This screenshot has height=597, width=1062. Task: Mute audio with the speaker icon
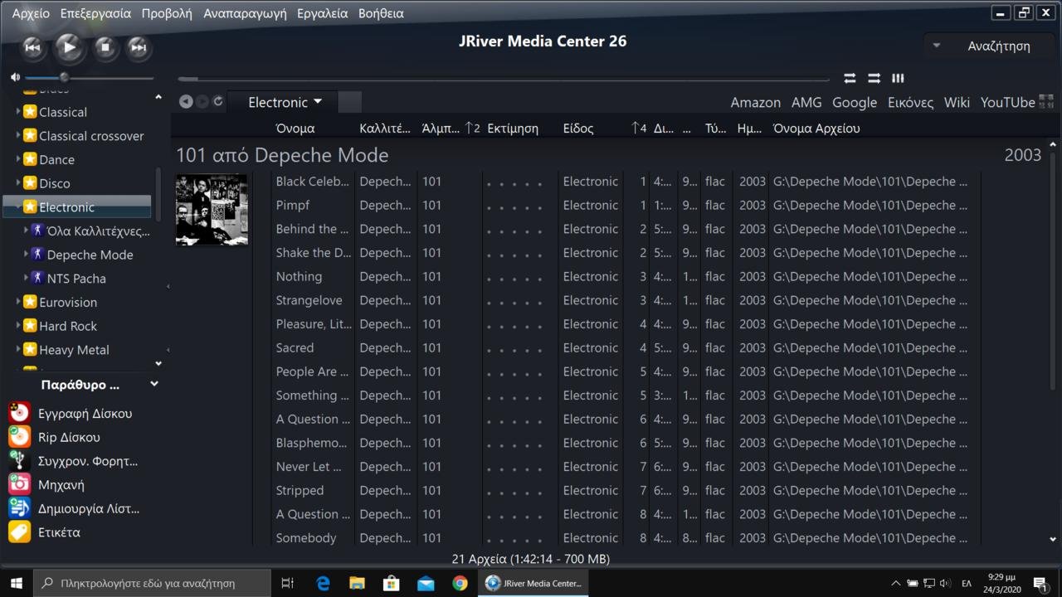(x=15, y=77)
